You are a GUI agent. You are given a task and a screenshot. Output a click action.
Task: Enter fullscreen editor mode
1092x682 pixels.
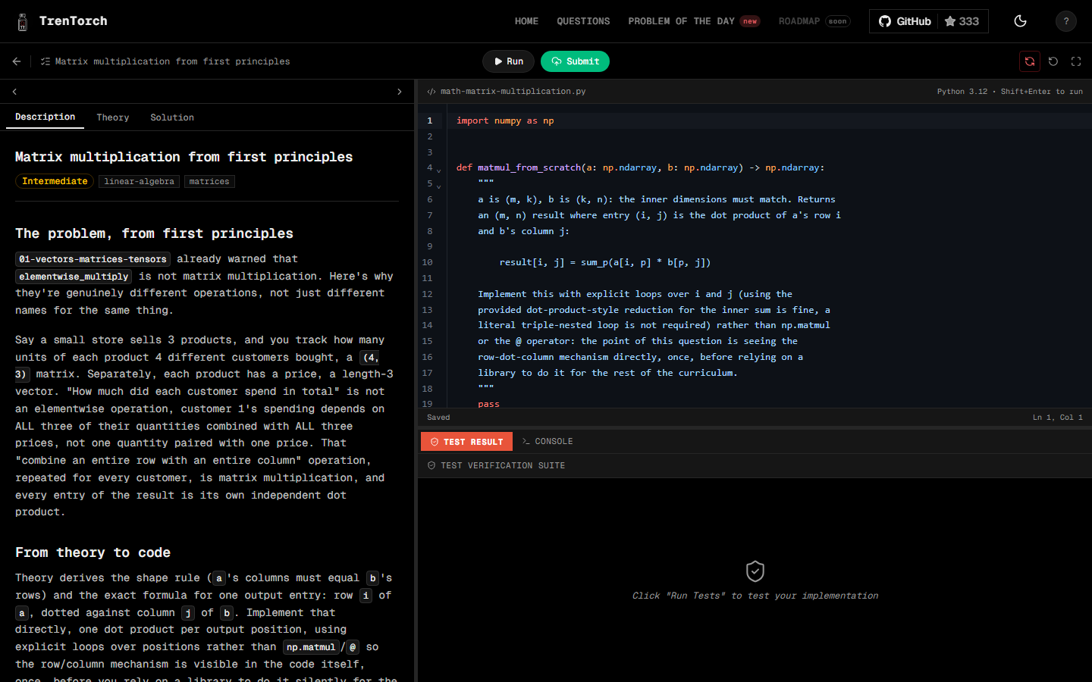pos(1076,61)
